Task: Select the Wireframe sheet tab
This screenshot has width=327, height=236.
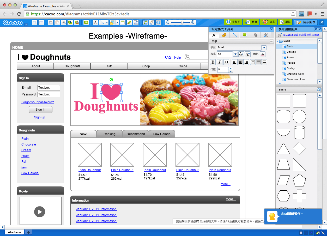Action: [x=14, y=232]
